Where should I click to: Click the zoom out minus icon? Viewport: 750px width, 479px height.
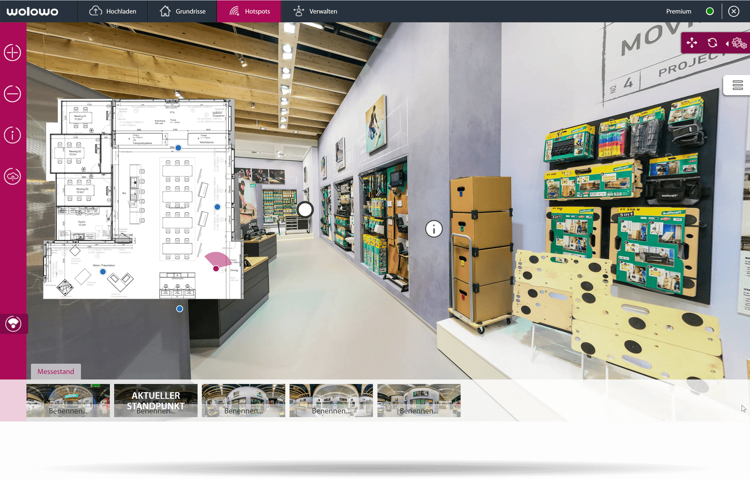12,94
